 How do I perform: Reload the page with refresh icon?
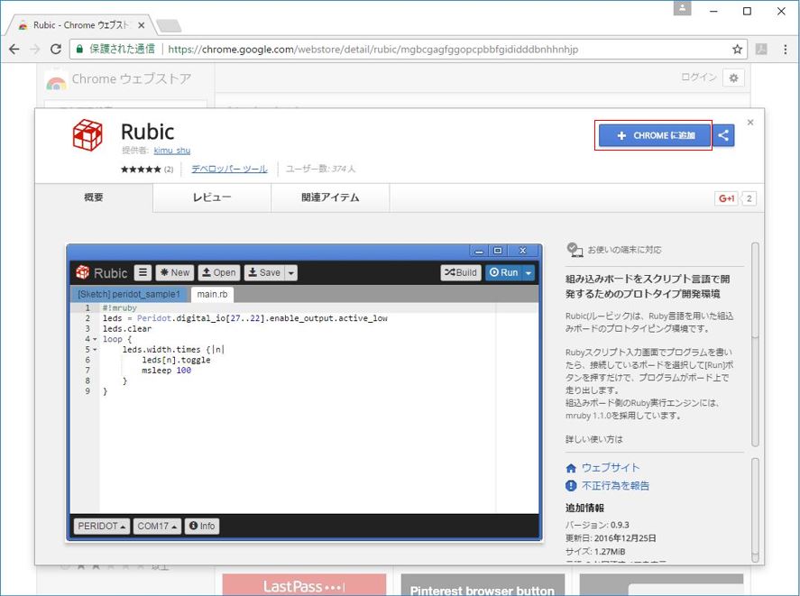pos(56,49)
